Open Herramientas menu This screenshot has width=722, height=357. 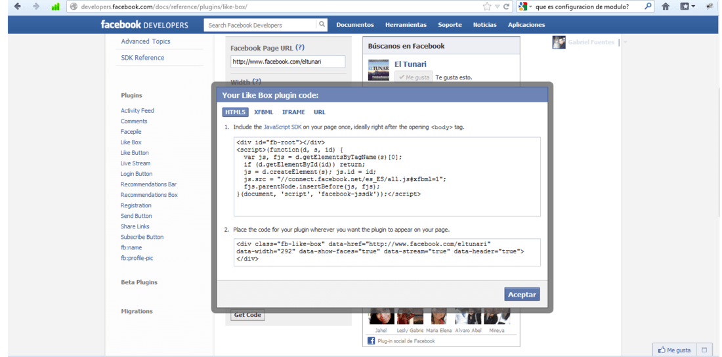pos(406,25)
